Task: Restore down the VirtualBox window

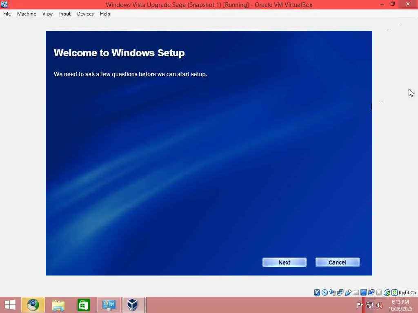Action: [392, 4]
